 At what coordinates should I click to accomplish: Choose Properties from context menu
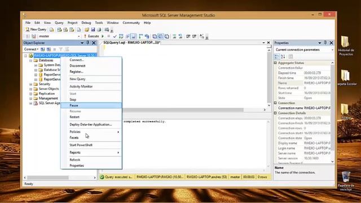(91, 166)
